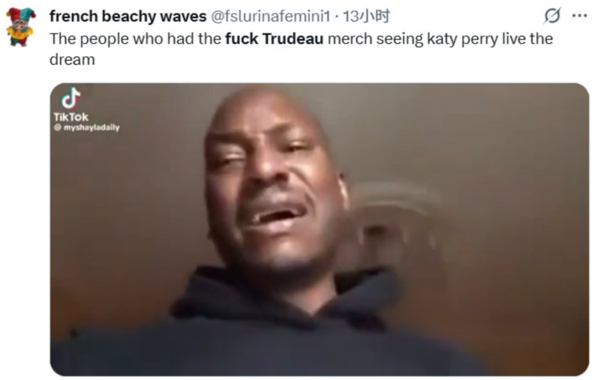The width and height of the screenshot is (601, 380).
Task: Click 'The people who had the' text
Action: click(135, 39)
